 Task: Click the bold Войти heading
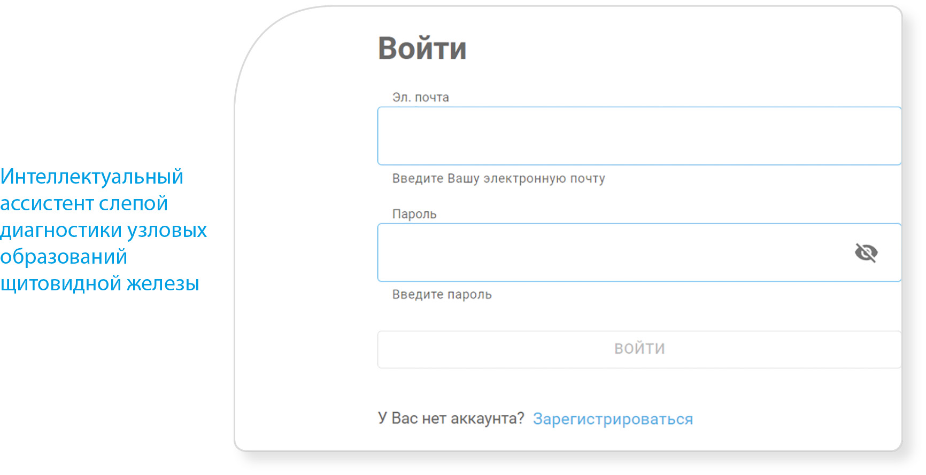click(422, 49)
